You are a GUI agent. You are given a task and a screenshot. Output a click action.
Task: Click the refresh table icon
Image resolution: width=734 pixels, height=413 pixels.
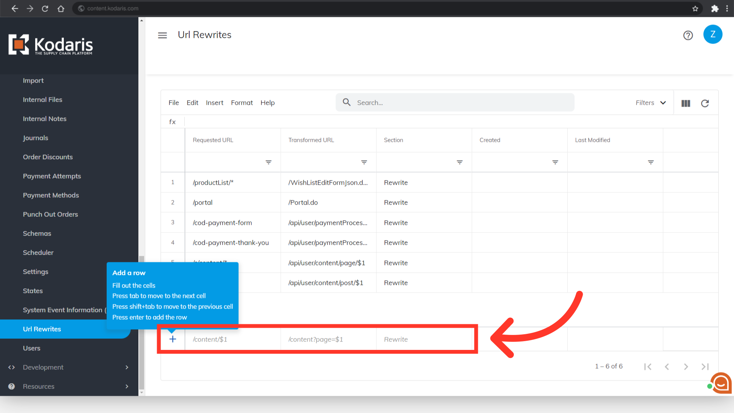point(705,103)
